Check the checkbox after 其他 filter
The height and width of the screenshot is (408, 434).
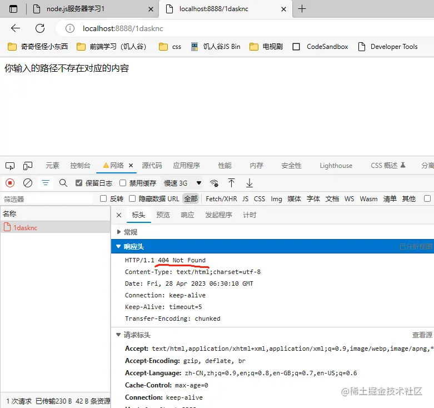427,198
